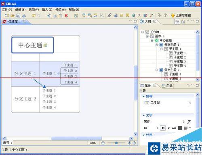Click the scissors cut icon
Screen dimensions: 202x155
[49, 15]
